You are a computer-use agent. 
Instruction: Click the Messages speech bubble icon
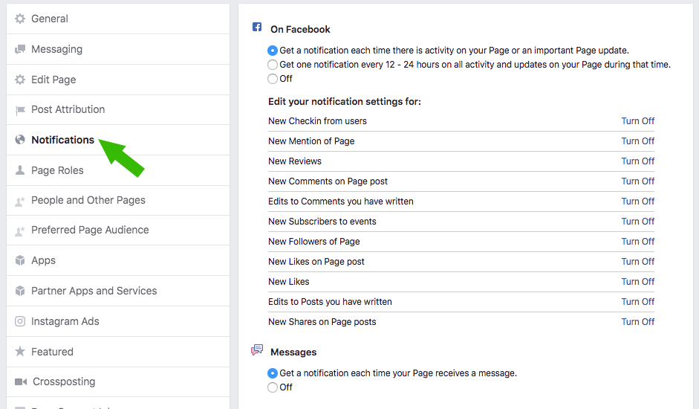[257, 350]
